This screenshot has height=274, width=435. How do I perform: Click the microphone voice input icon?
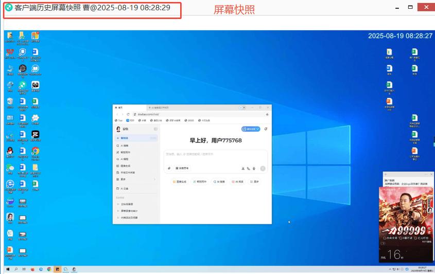(x=254, y=168)
